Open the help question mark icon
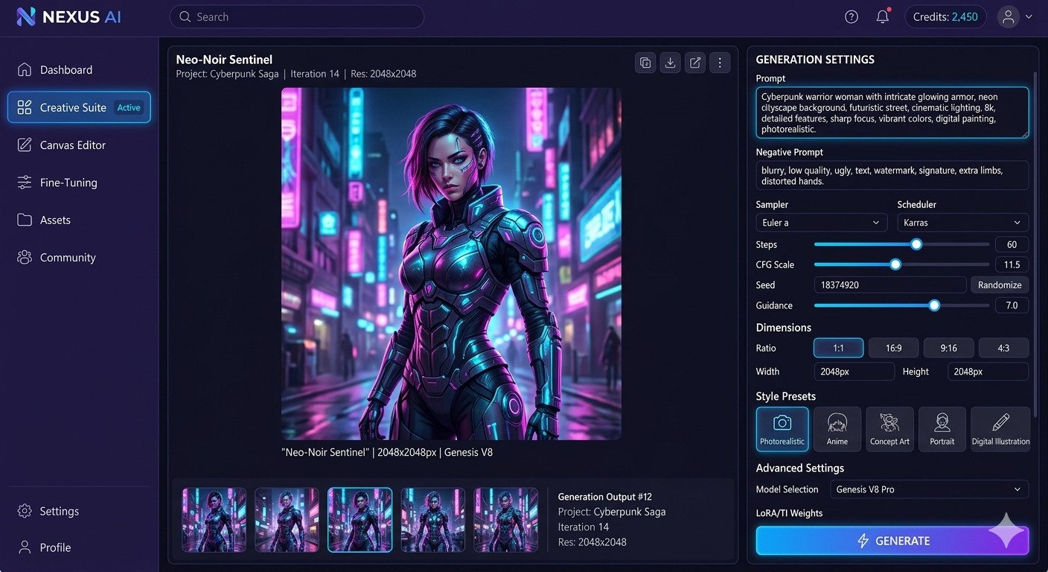Image resolution: width=1048 pixels, height=572 pixels. [851, 16]
